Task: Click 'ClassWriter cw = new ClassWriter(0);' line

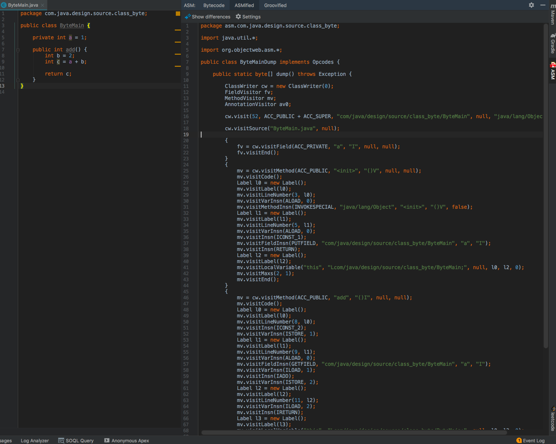Action: pyautogui.click(x=279, y=86)
